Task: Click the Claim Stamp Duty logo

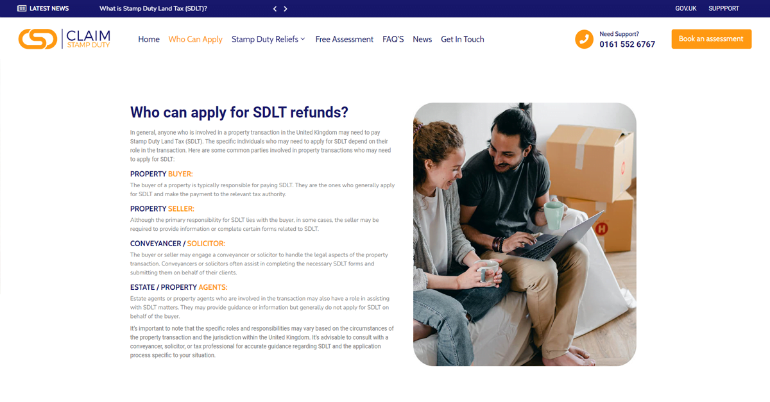Action: click(x=64, y=39)
